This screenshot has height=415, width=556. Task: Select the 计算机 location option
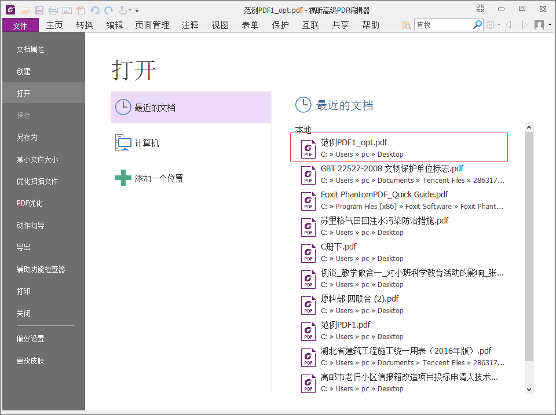(191, 143)
